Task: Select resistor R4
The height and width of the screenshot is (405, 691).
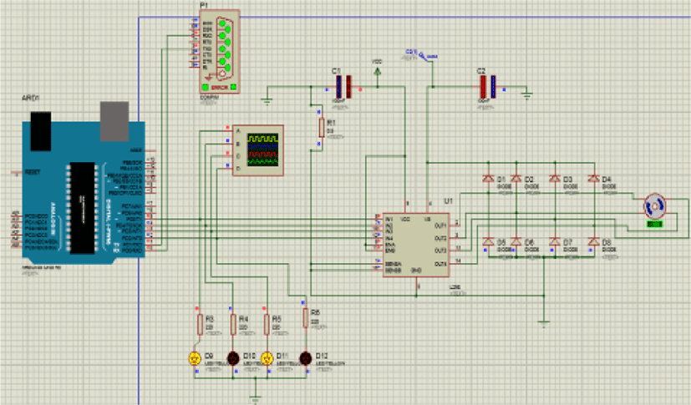Action: click(x=234, y=325)
